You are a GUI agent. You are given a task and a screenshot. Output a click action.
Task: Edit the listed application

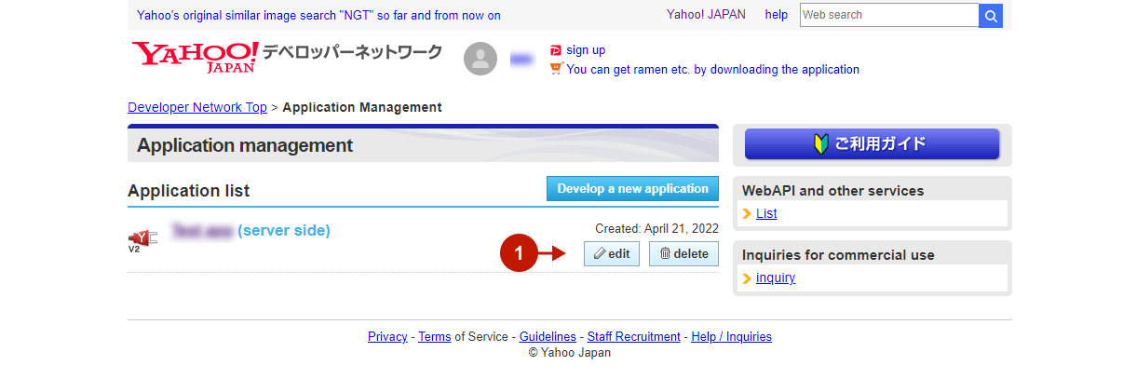612,253
